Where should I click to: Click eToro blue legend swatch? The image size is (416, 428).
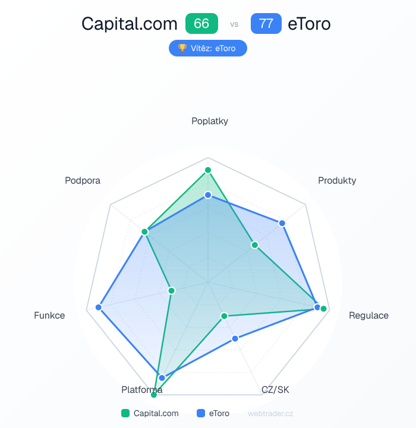click(200, 413)
